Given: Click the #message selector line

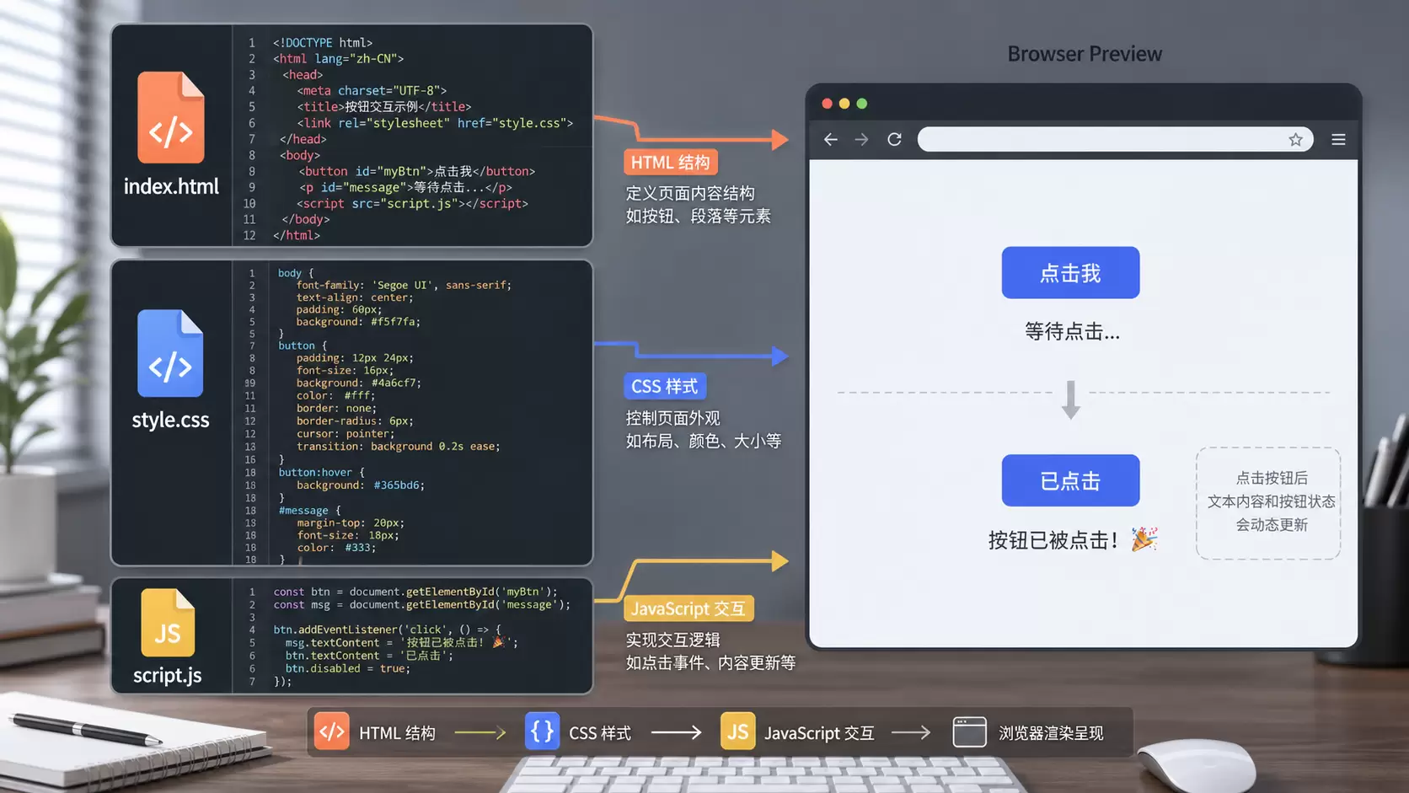Looking at the screenshot, I should [309, 511].
